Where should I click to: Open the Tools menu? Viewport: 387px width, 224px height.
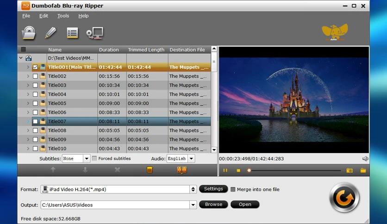(x=63, y=16)
